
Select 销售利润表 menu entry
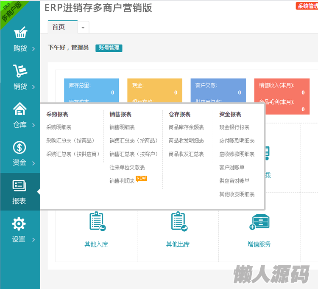122,181
